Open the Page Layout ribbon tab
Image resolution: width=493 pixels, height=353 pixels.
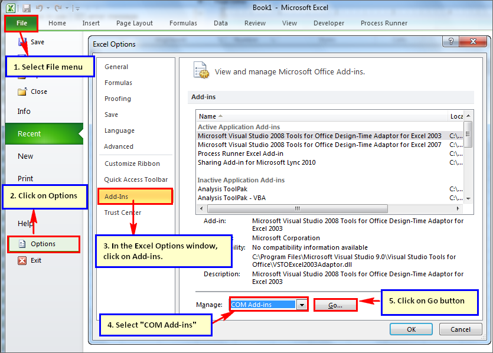[135, 23]
